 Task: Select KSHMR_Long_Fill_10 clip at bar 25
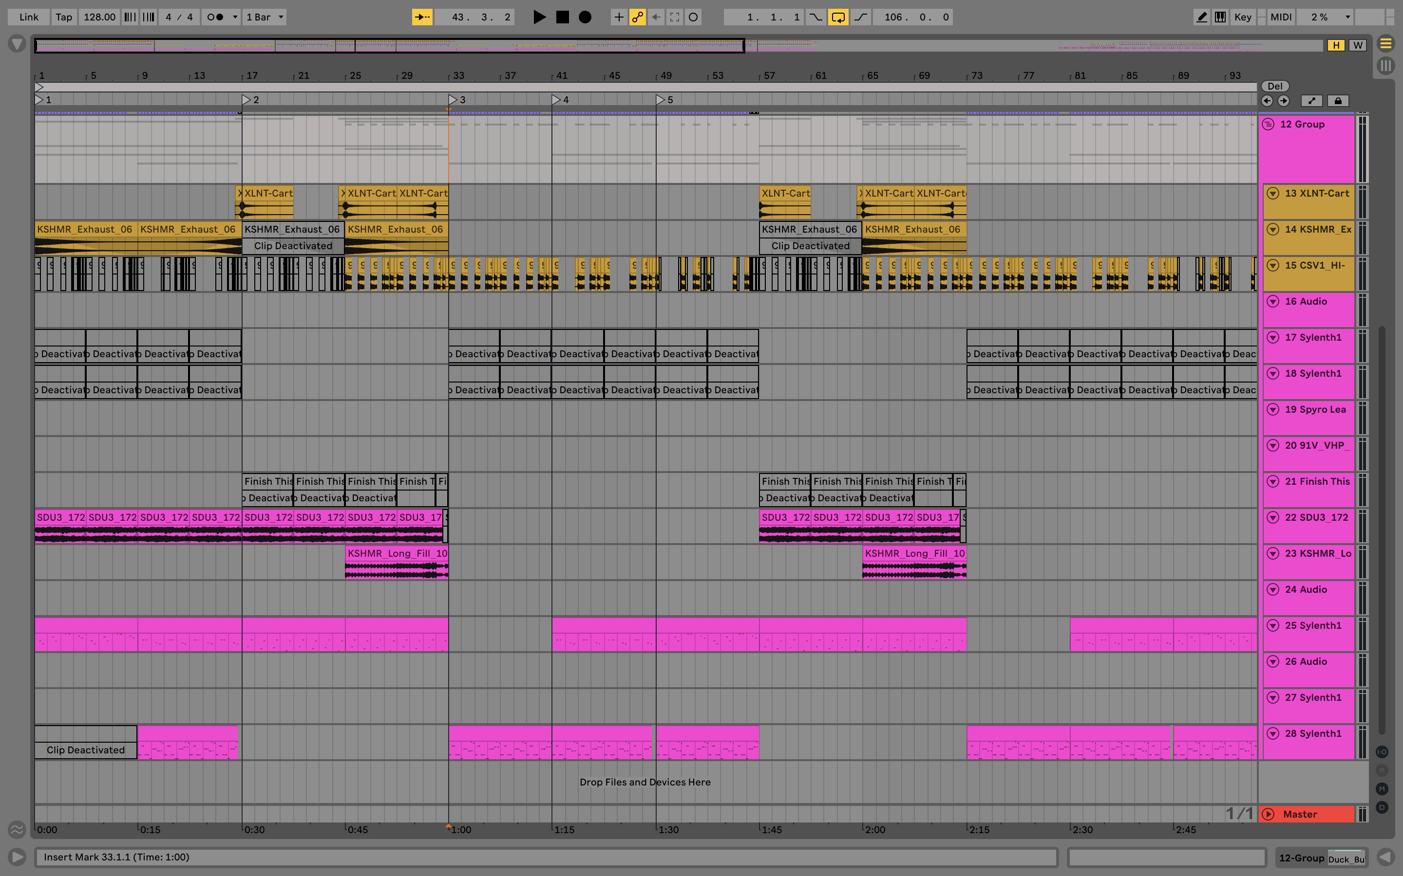coord(397,562)
